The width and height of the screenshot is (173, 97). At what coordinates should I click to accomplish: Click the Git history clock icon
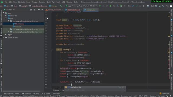(140, 6)
